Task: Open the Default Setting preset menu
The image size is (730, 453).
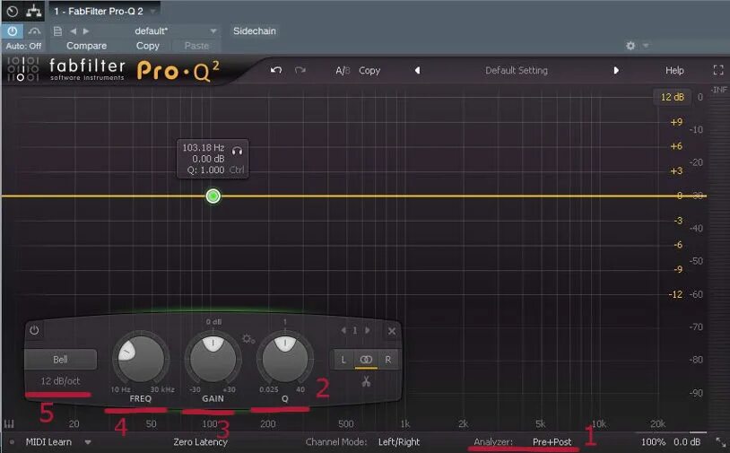Action: pyautogui.click(x=517, y=70)
